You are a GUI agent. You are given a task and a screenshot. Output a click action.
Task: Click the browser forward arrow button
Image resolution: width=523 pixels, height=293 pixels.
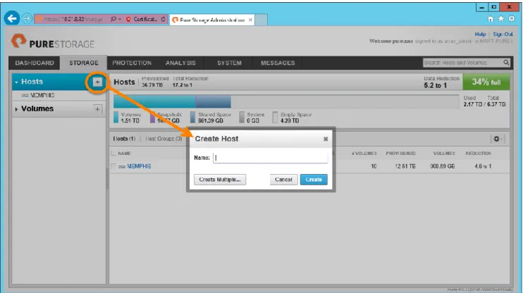coord(27,19)
